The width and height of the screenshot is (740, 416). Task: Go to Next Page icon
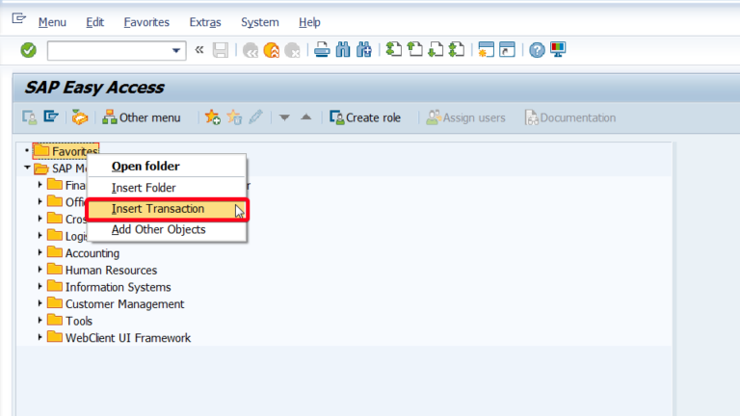(436, 49)
